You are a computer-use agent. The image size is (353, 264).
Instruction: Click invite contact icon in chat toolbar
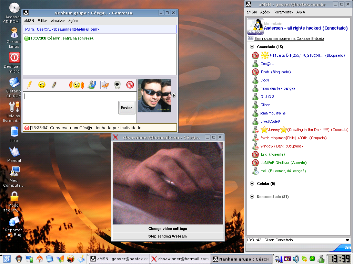(92, 85)
